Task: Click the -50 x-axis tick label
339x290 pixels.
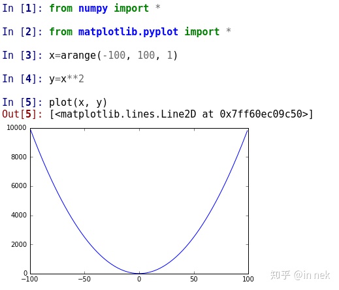Action: [84, 279]
